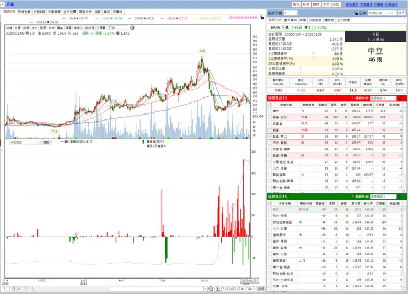Switch to the 主力地圖 tab

click(69, 12)
